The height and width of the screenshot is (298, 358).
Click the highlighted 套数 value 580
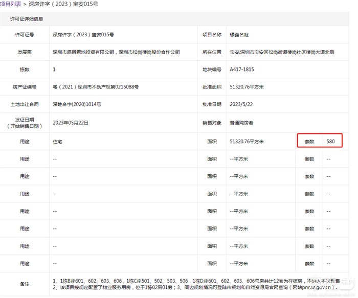[x=330, y=141]
